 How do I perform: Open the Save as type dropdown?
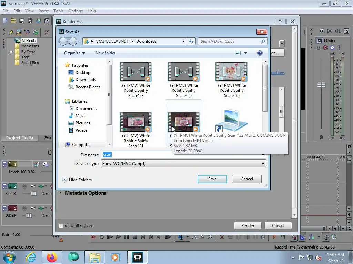coord(263,163)
